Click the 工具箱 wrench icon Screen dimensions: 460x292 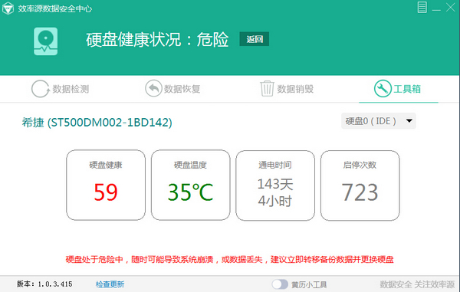(x=383, y=89)
